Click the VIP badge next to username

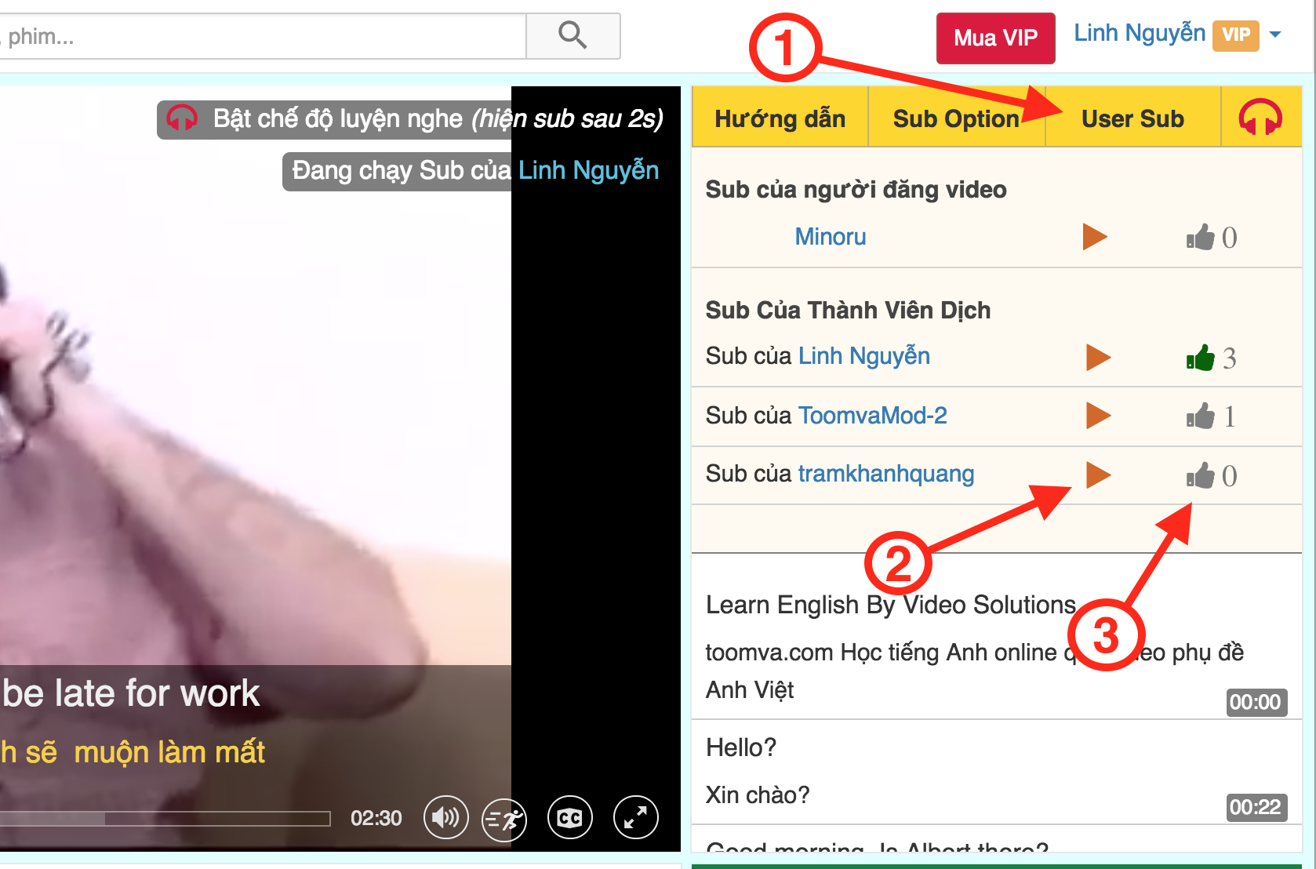(1236, 35)
